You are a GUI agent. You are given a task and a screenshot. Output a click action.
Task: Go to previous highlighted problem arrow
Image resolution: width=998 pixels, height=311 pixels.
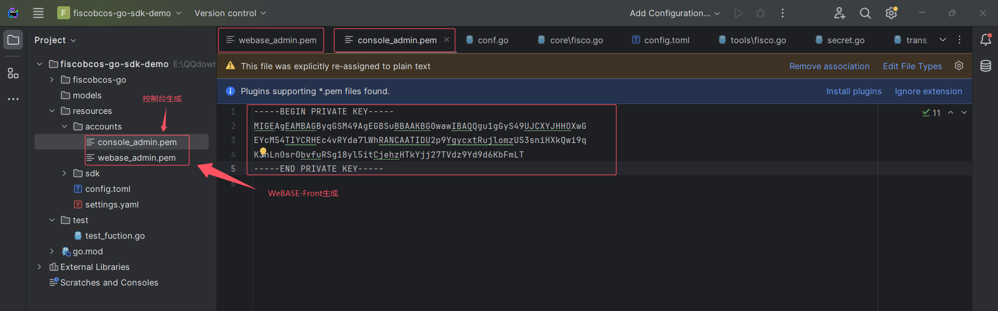click(x=951, y=112)
